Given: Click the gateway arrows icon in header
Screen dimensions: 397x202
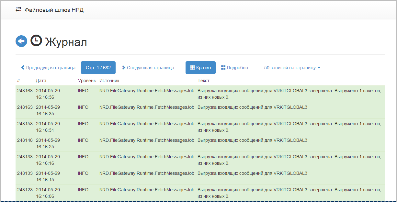Looking at the screenshot, I should tap(18, 10).
